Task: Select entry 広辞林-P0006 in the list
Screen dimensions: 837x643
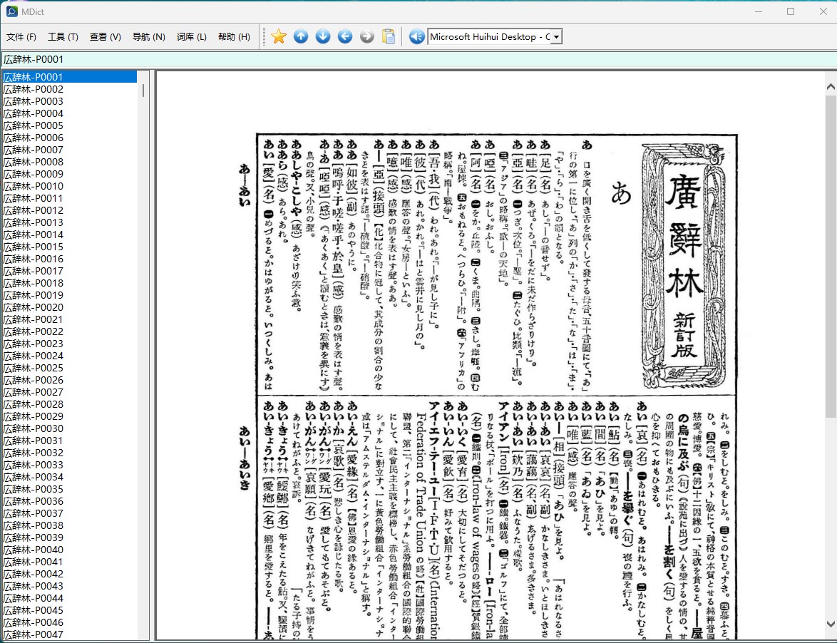Action: pyautogui.click(x=69, y=138)
